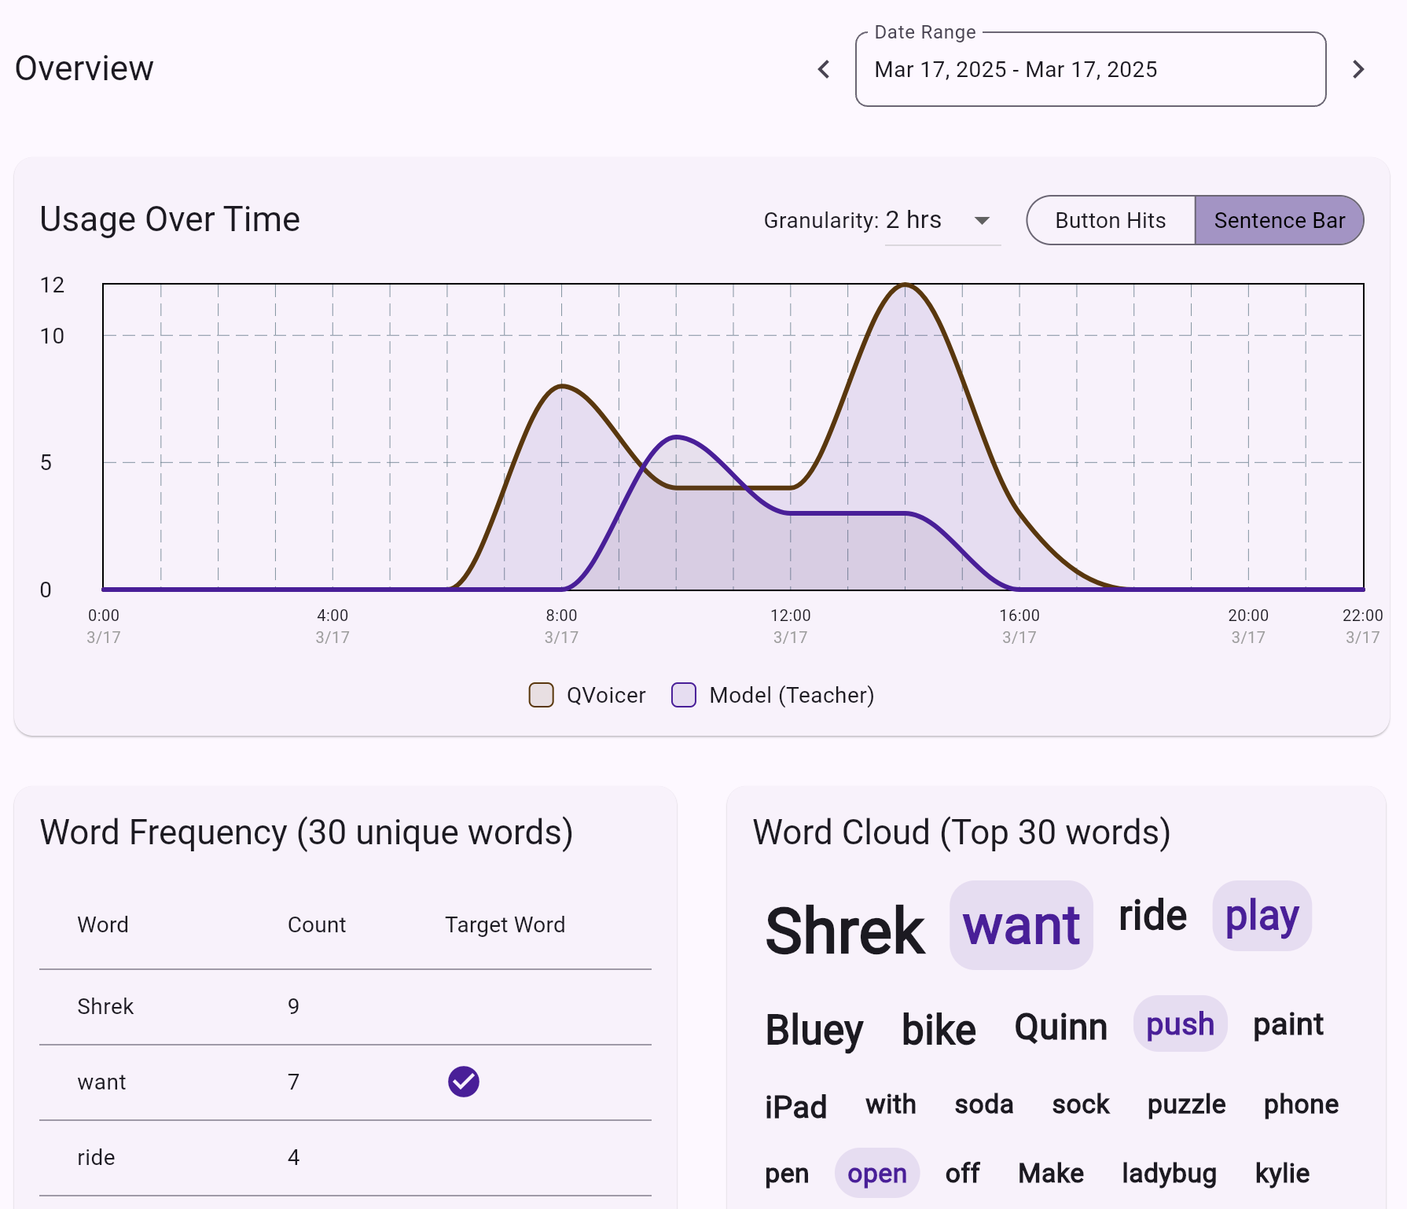Click Bluey in the word cloud
The height and width of the screenshot is (1209, 1407).
814,1030
